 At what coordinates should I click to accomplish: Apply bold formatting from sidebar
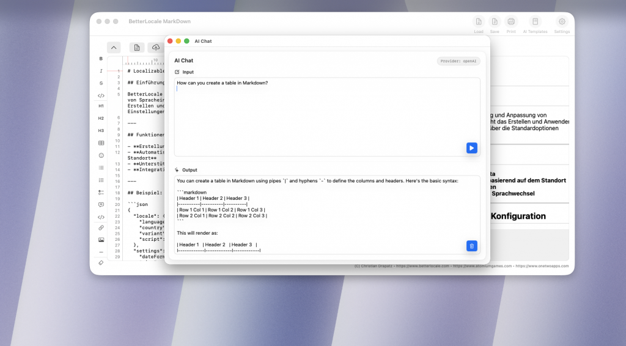coord(101,59)
